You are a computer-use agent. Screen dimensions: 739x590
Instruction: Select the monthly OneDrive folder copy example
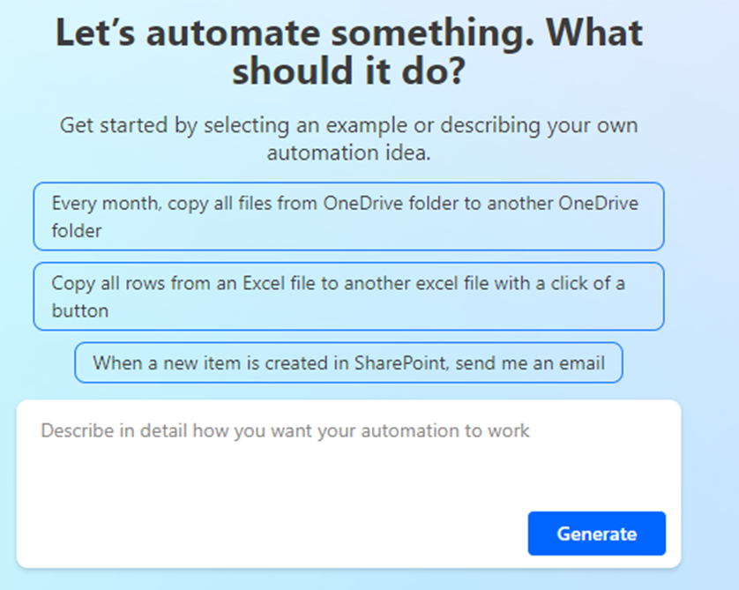[x=348, y=217]
